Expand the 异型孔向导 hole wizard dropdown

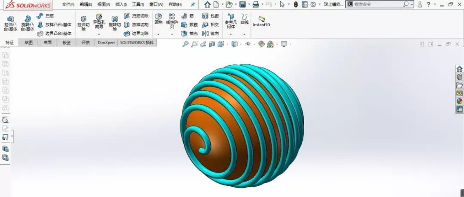coord(99,34)
